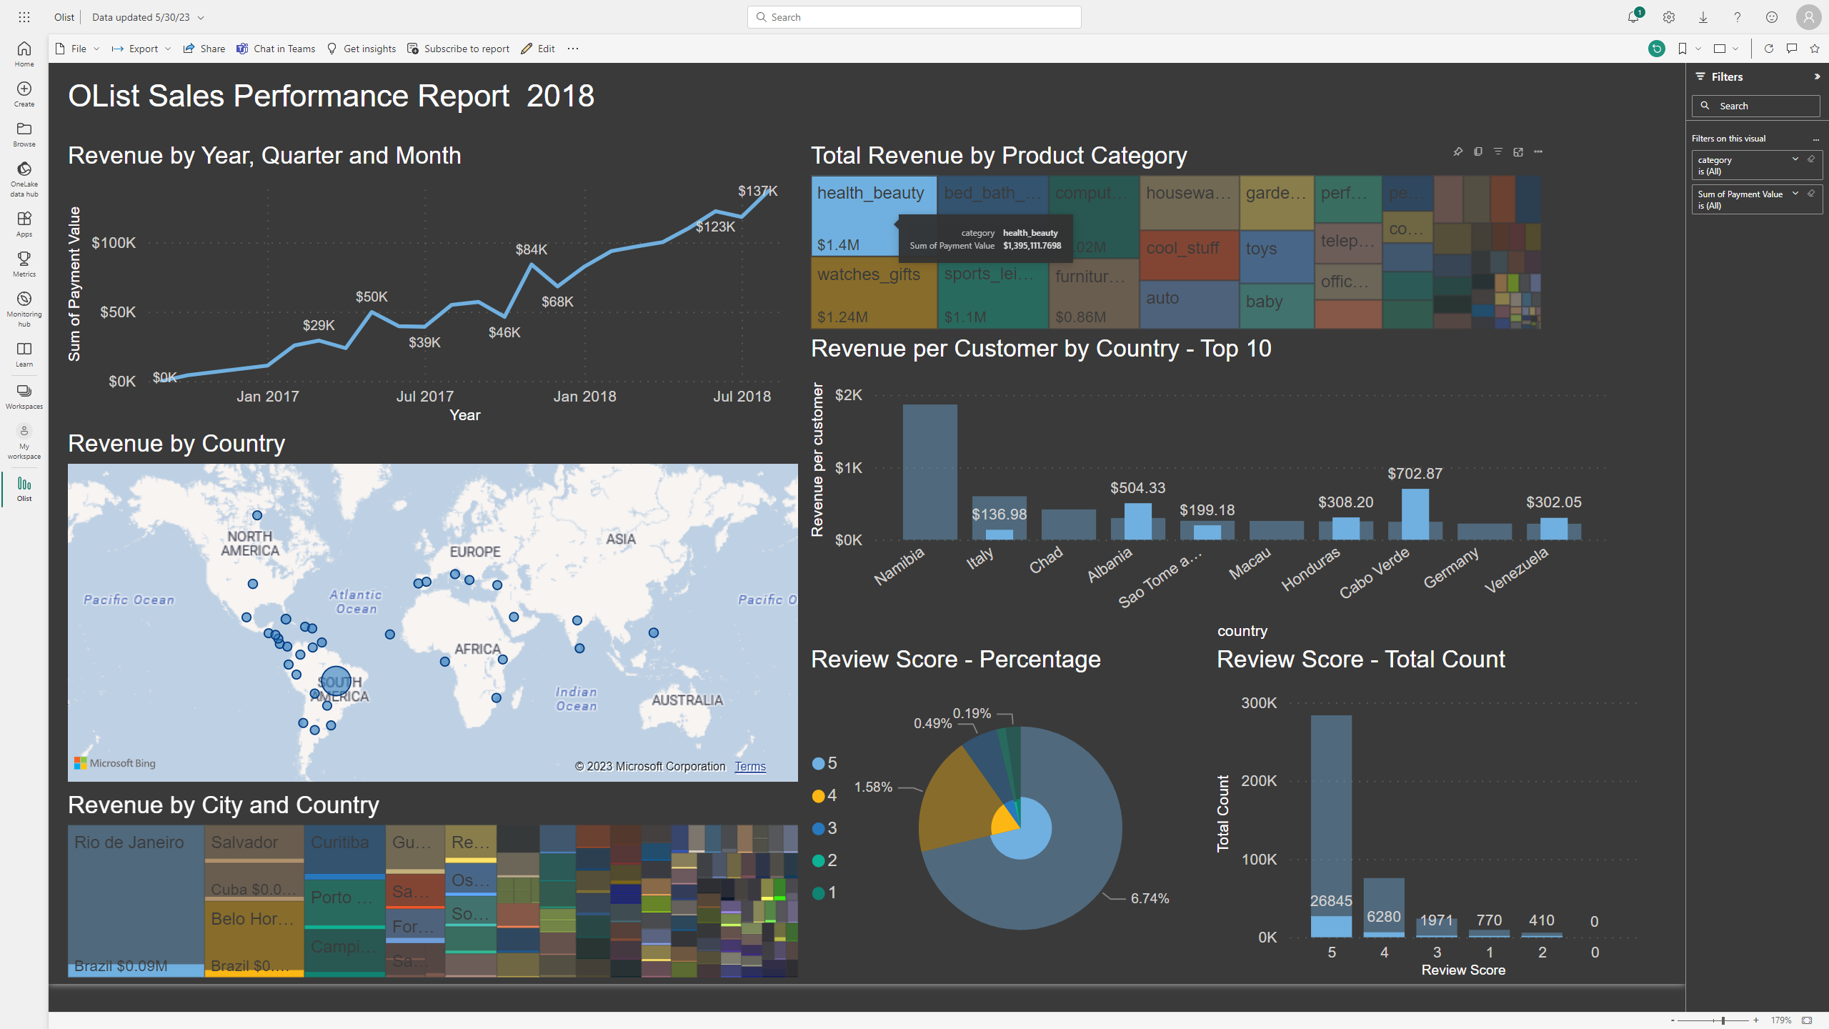Screen dimensions: 1829x1029
Task: Select review score 4 in pie legend
Action: coord(825,795)
